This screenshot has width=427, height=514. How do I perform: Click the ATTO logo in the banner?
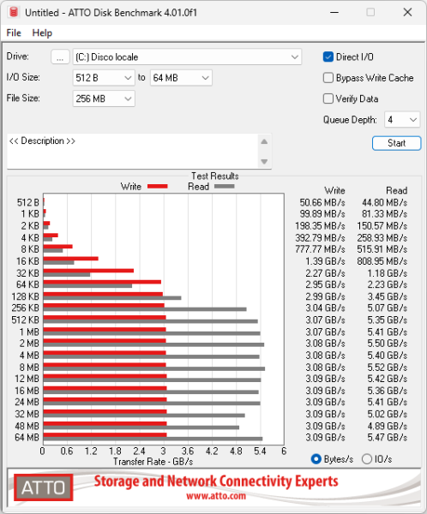pyautogui.click(x=44, y=487)
